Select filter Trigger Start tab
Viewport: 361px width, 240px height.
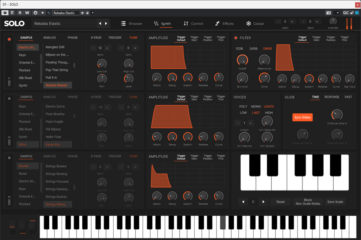tap(317, 38)
